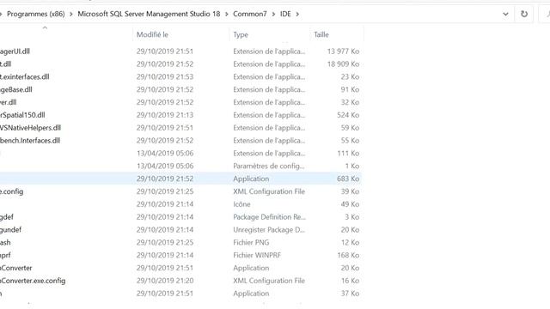The image size is (550, 309).
Task: Select the file ending rSpatial150.dll
Action: (x=22, y=115)
